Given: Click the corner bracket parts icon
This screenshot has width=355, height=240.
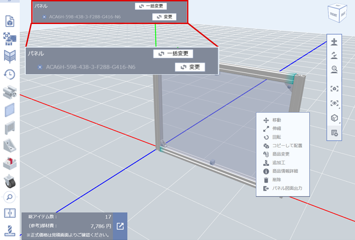Looking at the screenshot, I should (10, 145).
